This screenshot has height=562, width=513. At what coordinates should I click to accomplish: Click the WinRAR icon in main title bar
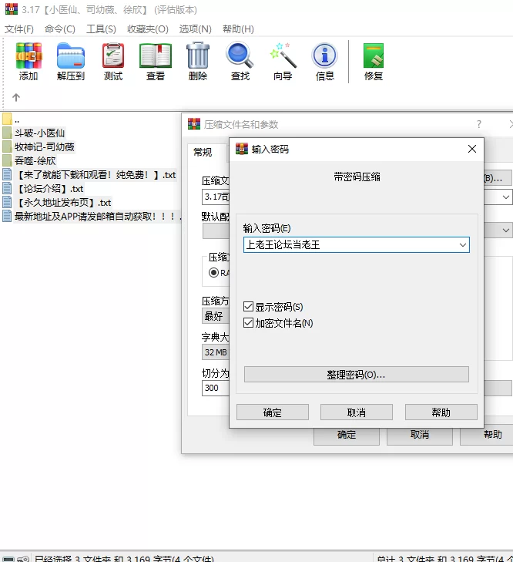point(12,9)
